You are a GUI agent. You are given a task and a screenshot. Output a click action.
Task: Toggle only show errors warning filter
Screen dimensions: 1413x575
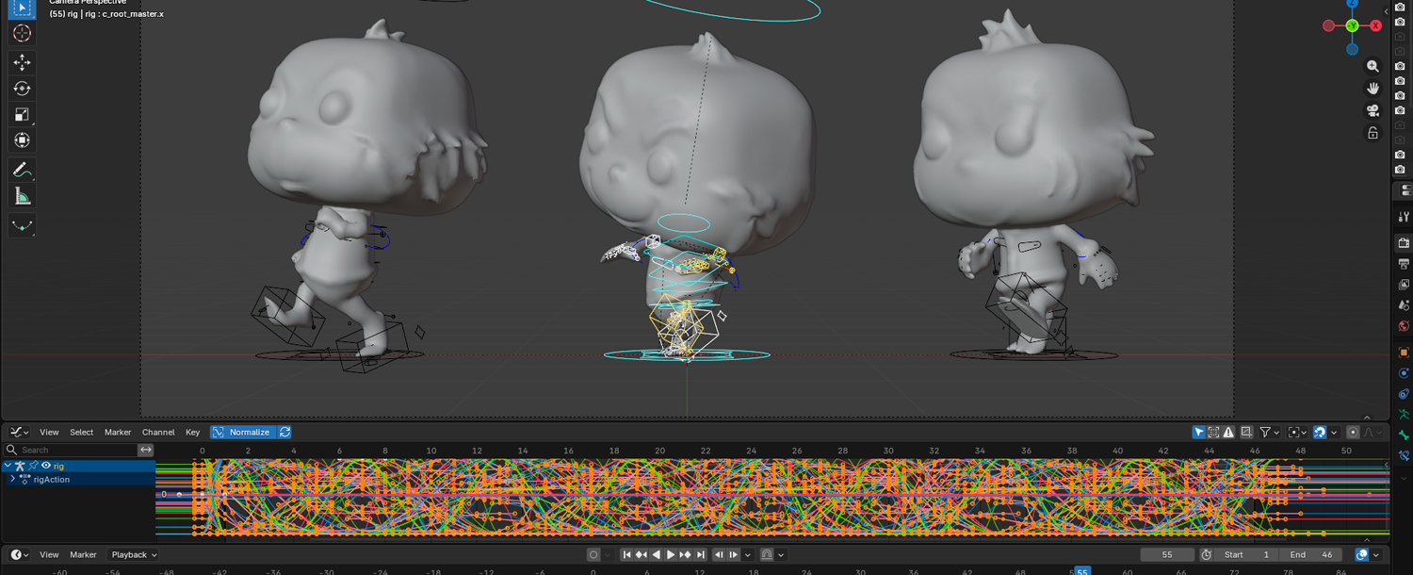pyautogui.click(x=1228, y=433)
